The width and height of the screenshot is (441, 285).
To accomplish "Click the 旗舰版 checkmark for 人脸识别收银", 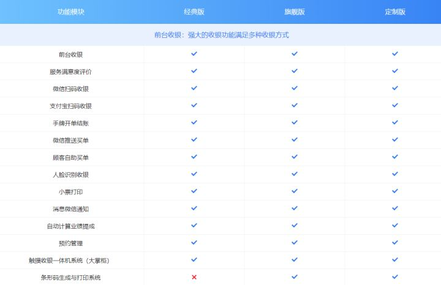I will point(295,174).
